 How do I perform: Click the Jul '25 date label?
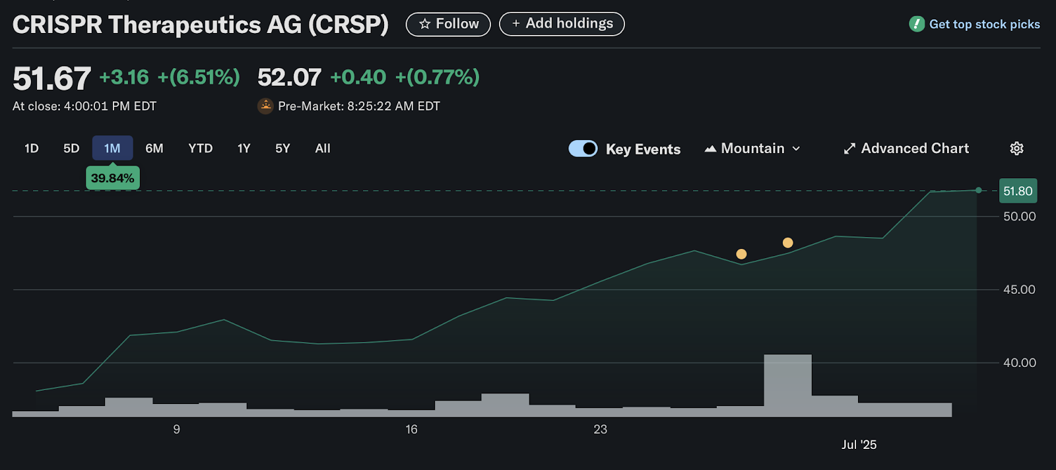point(859,445)
